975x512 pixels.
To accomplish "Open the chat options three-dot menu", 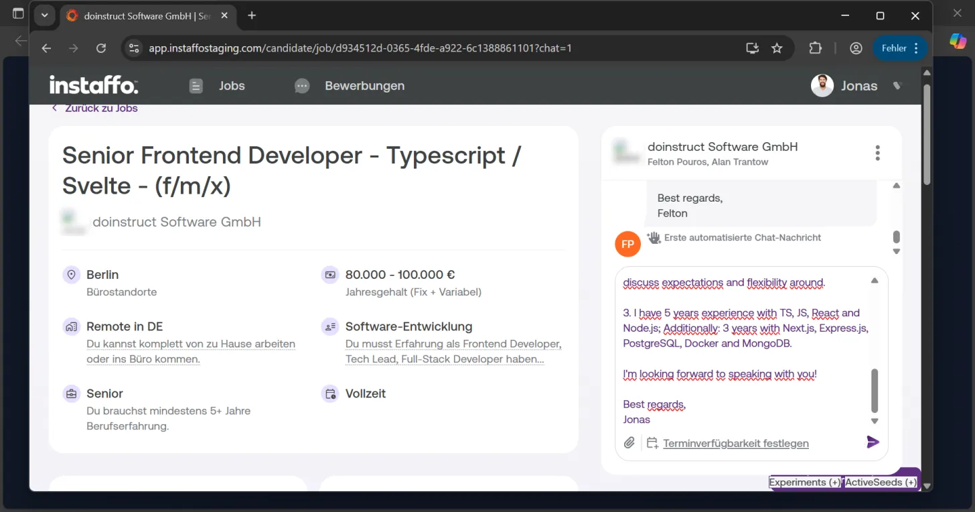I will click(x=877, y=153).
